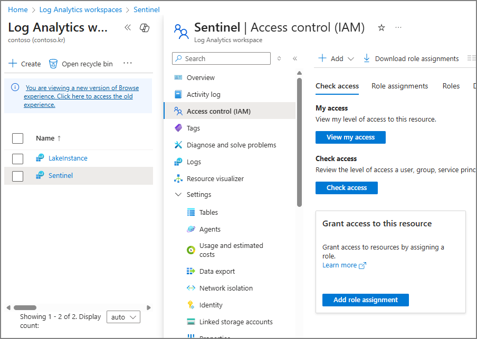Click the favorite star icon beside the title

(x=381, y=28)
